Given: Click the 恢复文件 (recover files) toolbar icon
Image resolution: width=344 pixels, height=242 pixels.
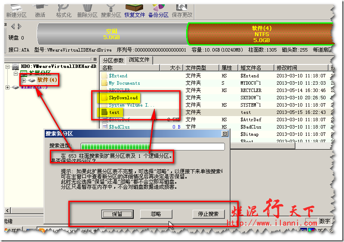Looking at the screenshot, I should (x=135, y=8).
